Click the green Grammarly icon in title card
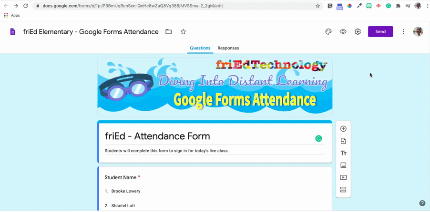This screenshot has height=212, width=430. coord(318,139)
